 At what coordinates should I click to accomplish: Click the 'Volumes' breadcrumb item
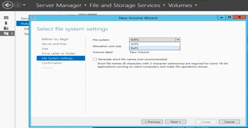[180, 5]
